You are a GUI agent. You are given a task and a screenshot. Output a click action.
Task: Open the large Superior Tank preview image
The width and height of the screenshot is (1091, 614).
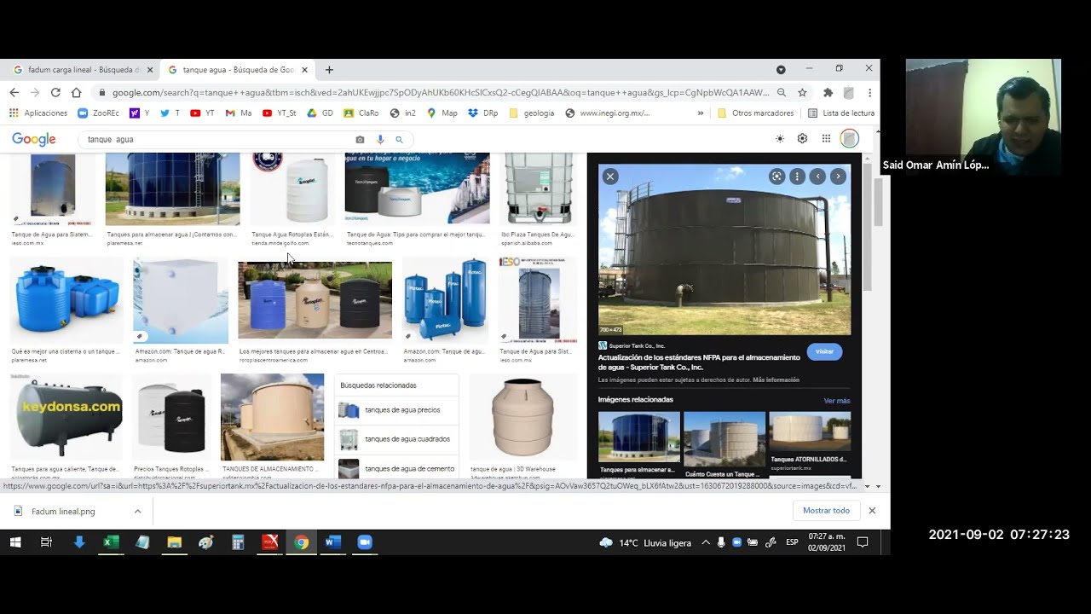pyautogui.click(x=724, y=249)
